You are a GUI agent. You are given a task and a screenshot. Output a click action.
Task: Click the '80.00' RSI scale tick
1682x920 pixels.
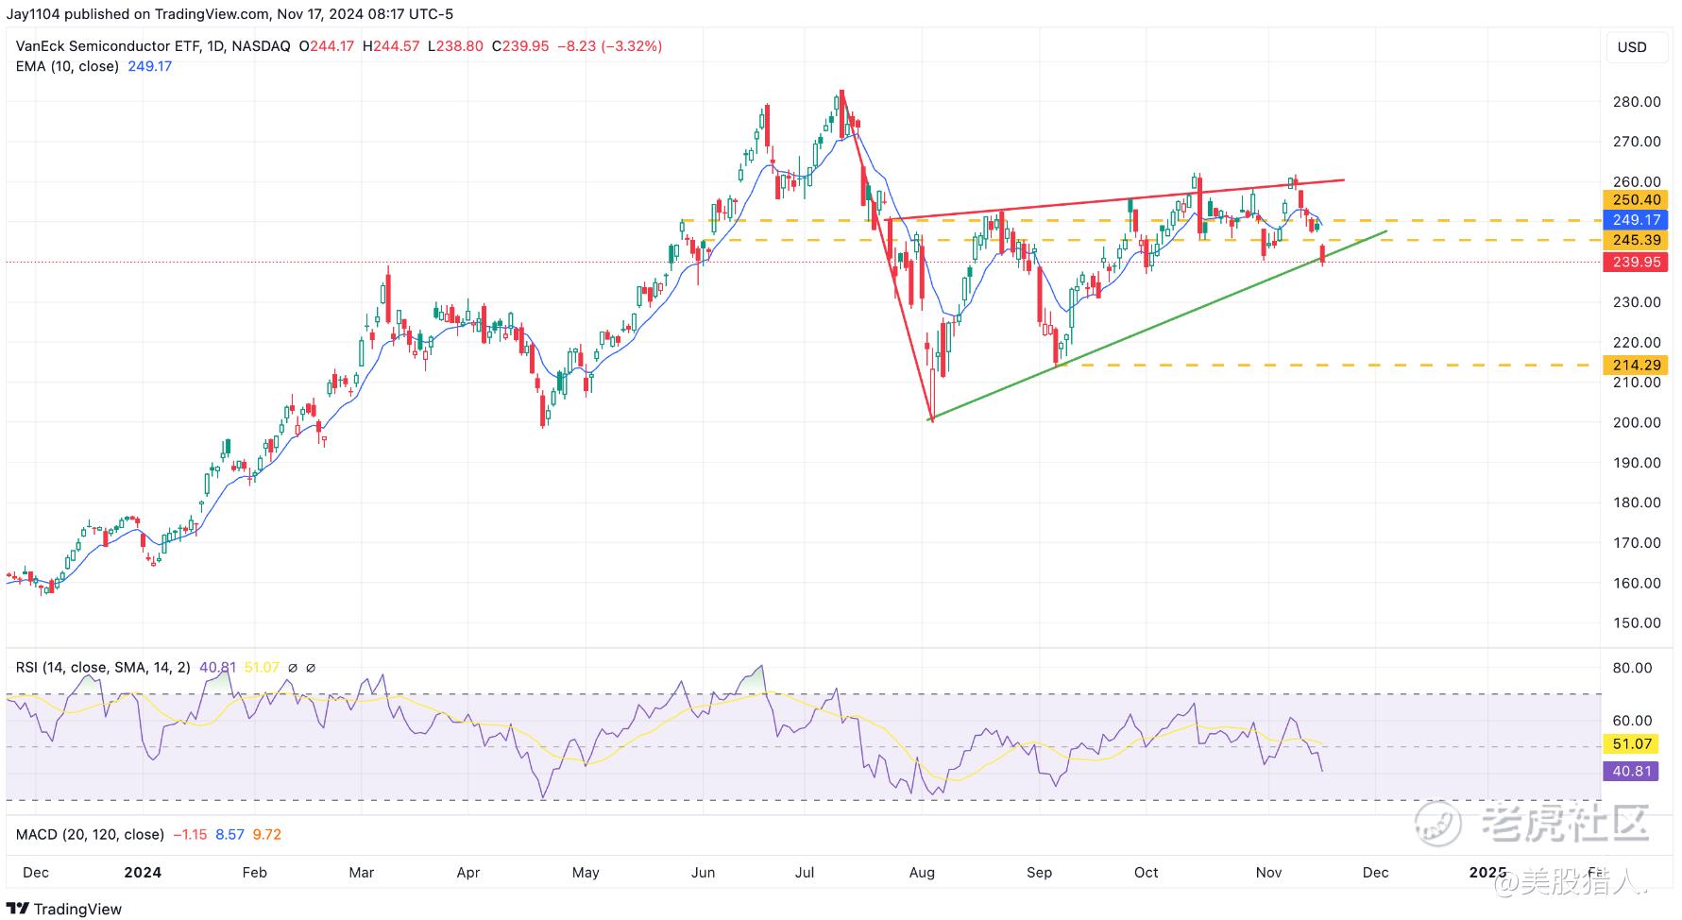point(1632,668)
